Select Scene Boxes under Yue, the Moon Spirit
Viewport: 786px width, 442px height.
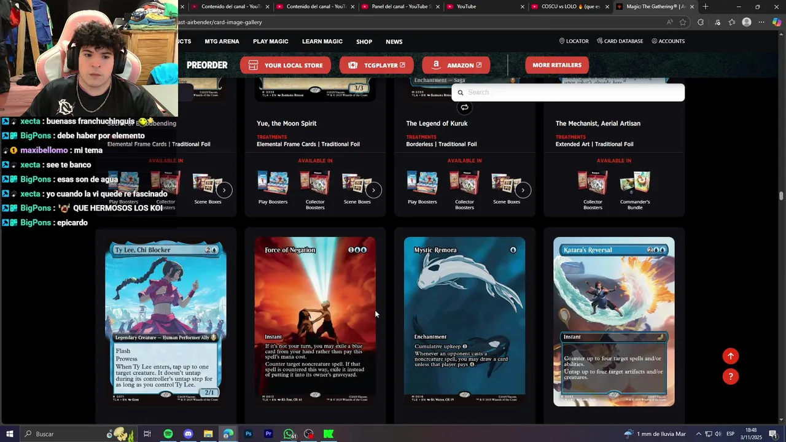[x=357, y=188]
